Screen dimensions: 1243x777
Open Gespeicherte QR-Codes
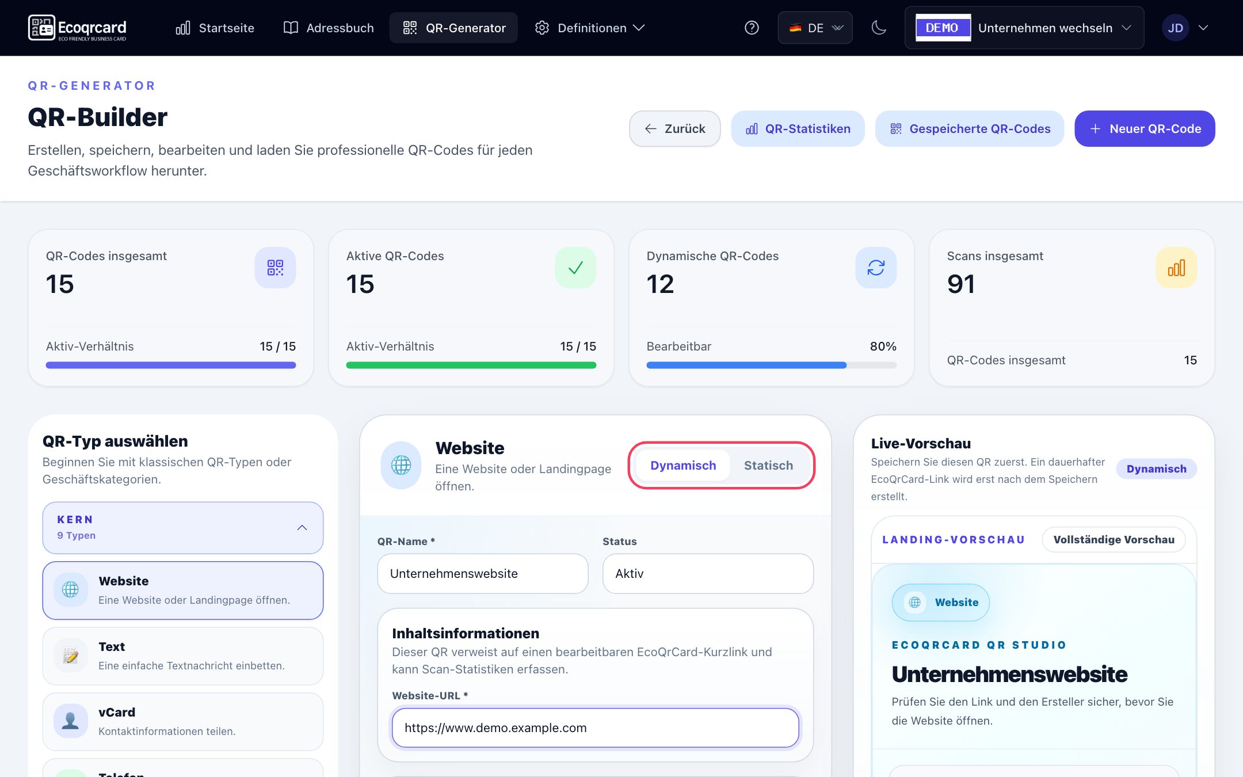[x=970, y=128]
